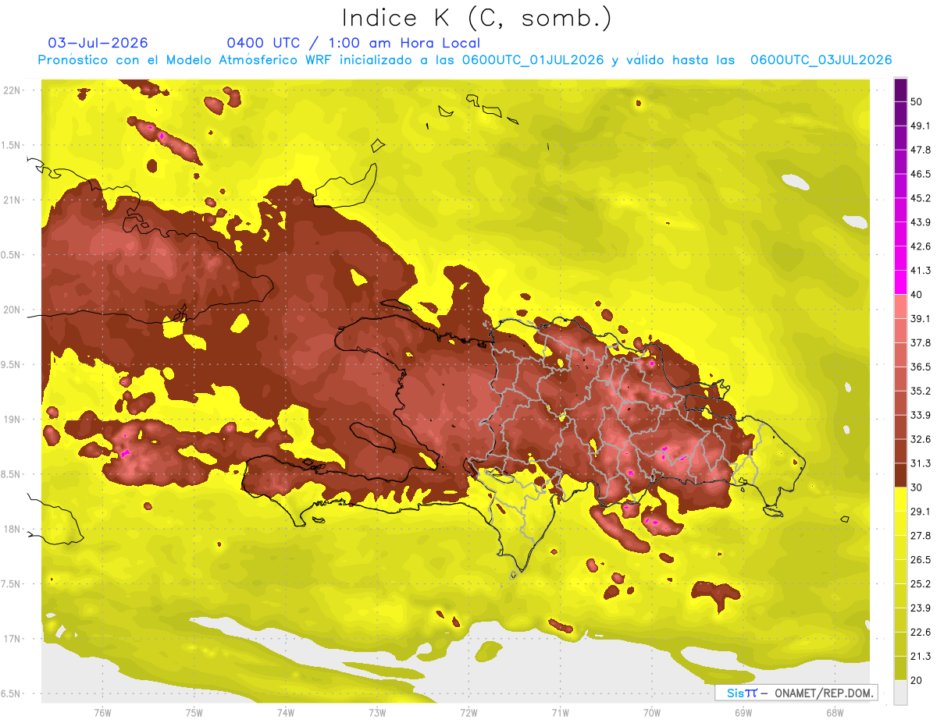Click the 19N latitude label
937x723 pixels.
coord(13,420)
